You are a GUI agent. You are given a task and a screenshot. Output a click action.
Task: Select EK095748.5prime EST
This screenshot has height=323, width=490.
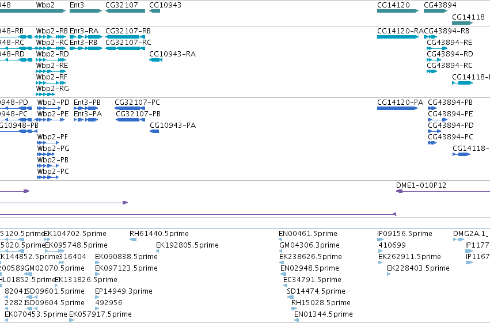click(55, 251)
